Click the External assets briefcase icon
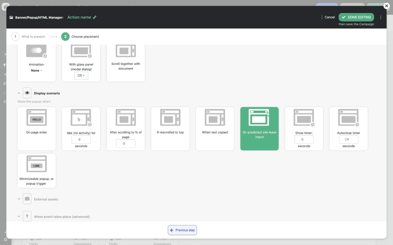 point(27,199)
